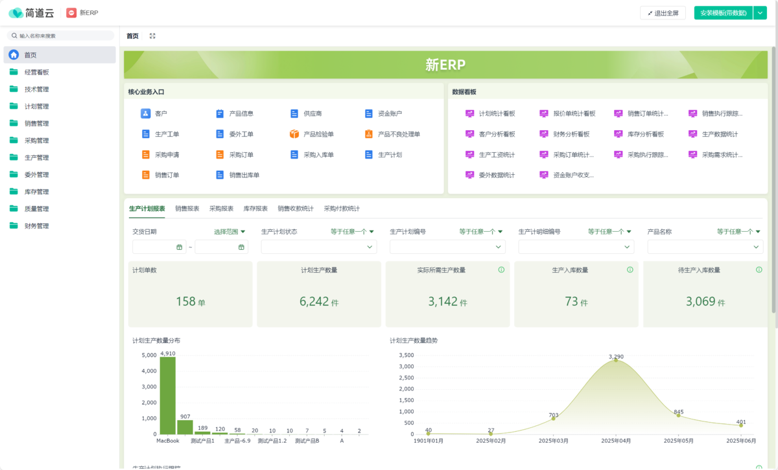
Task: Expand the 选择范围 filter for 交货日期
Action: pyautogui.click(x=230, y=231)
